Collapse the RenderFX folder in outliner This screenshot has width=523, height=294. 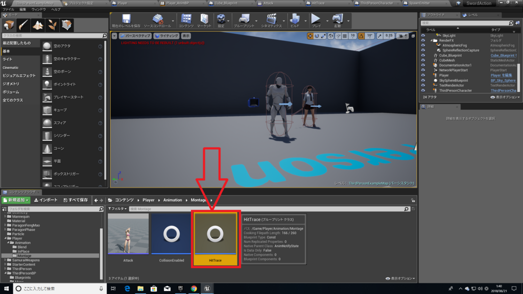[431, 40]
